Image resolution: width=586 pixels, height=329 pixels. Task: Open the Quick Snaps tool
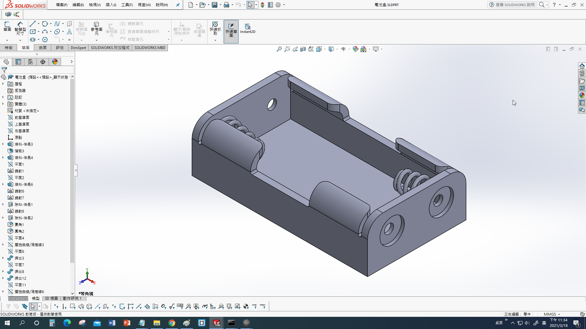coord(215,28)
